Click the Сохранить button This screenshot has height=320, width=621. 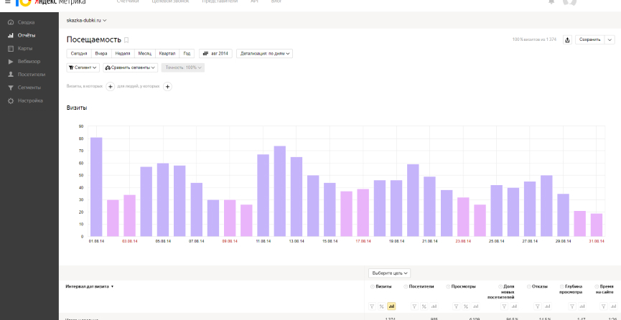click(x=590, y=39)
